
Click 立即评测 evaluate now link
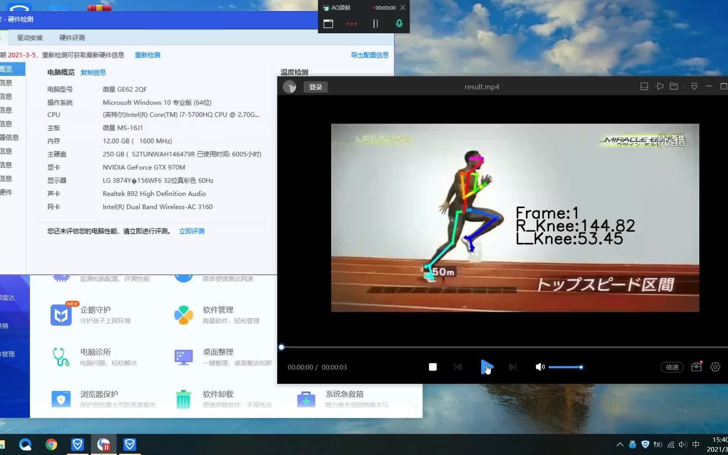point(192,231)
